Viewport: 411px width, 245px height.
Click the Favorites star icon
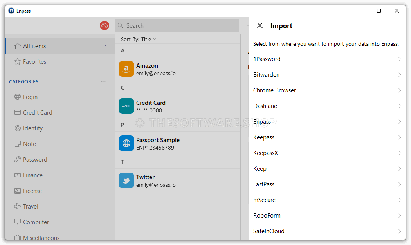tap(18, 61)
